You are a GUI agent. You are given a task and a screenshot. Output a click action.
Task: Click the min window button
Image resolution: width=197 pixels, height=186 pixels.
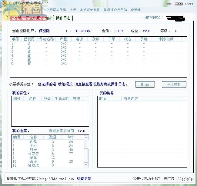(169, 3)
